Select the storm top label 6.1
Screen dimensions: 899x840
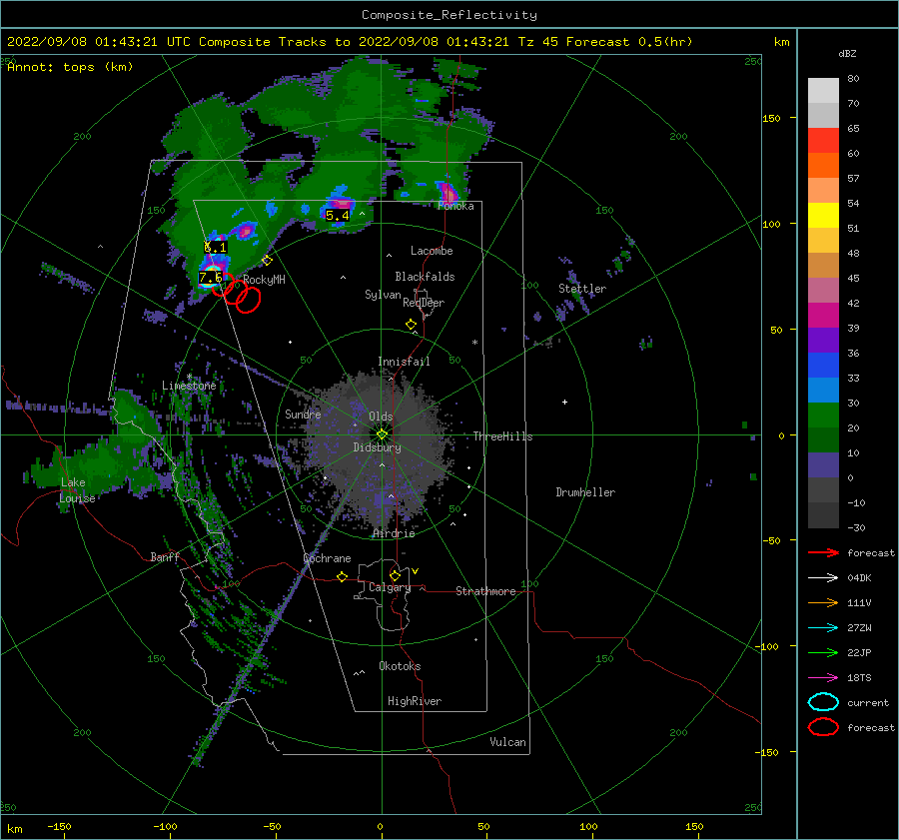[216, 247]
